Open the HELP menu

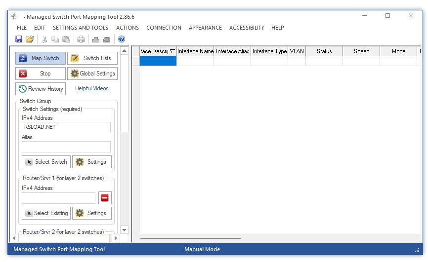click(278, 28)
